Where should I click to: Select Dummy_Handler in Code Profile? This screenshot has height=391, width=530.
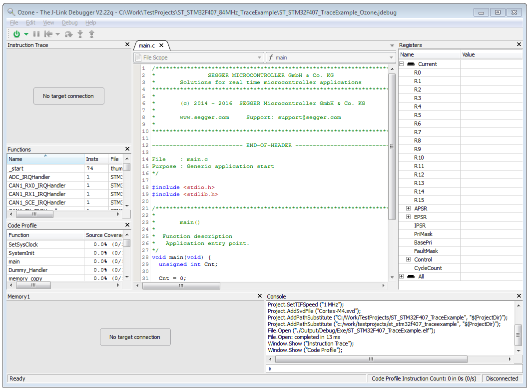(x=64, y=270)
